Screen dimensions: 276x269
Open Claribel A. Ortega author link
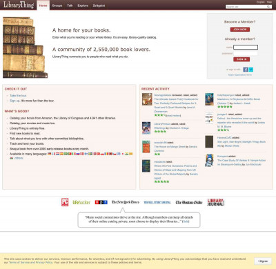pos(179,128)
